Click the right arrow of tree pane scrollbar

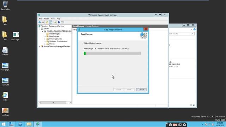tap(70, 103)
